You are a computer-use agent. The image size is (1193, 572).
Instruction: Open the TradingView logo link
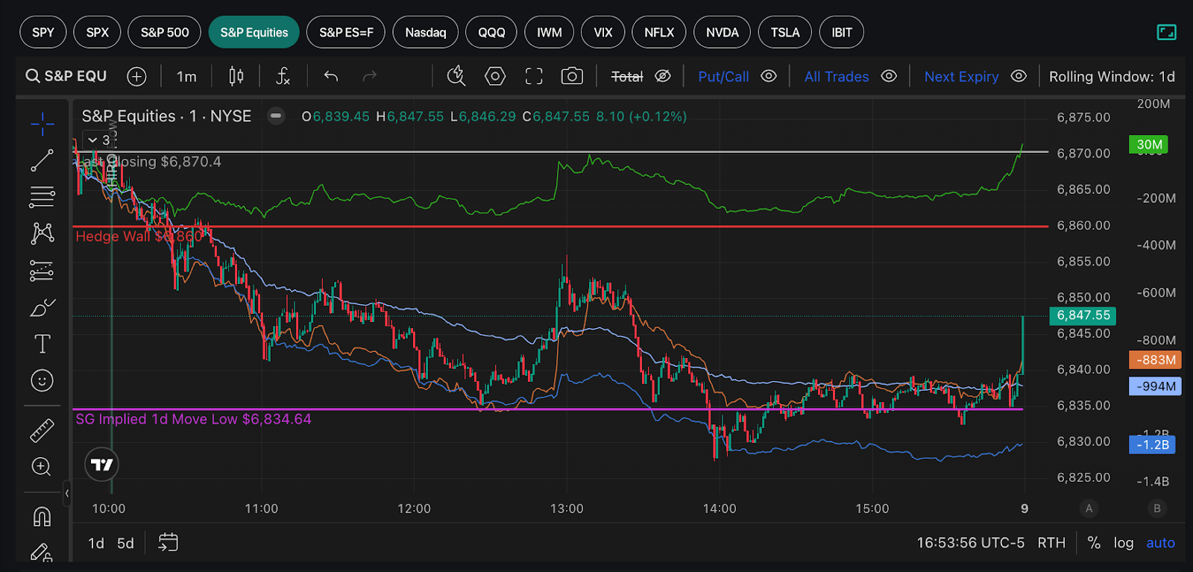click(x=101, y=465)
